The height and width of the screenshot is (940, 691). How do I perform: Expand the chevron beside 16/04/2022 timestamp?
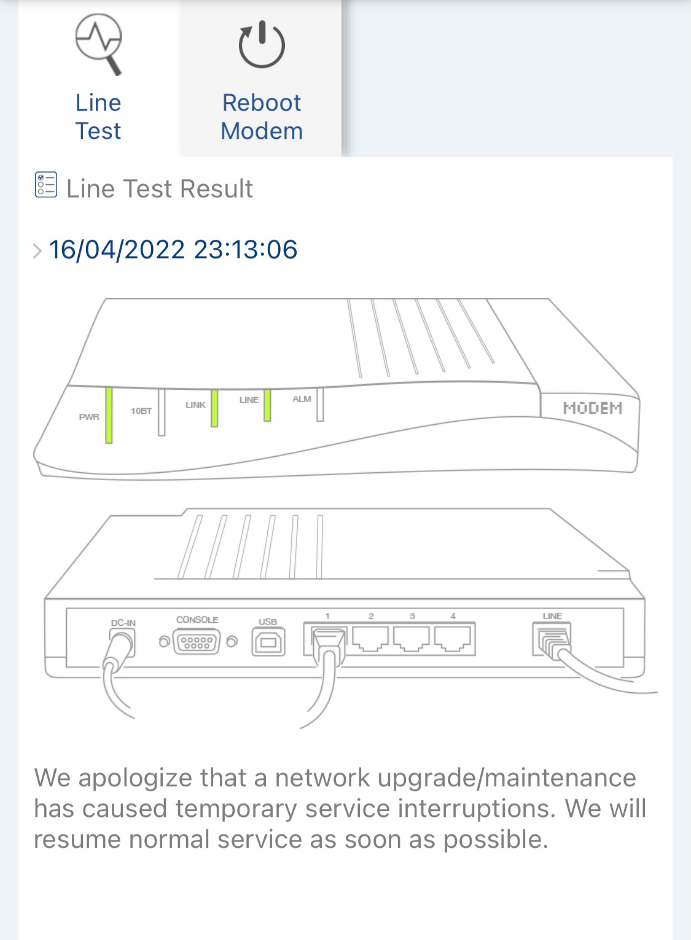[x=37, y=251]
